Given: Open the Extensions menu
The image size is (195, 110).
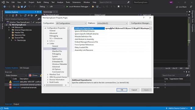Looking at the screenshot, I should 76,2.
